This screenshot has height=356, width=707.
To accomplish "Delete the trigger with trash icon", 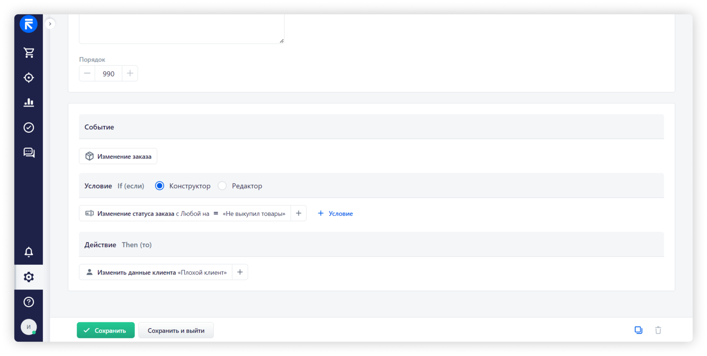I will 658,330.
